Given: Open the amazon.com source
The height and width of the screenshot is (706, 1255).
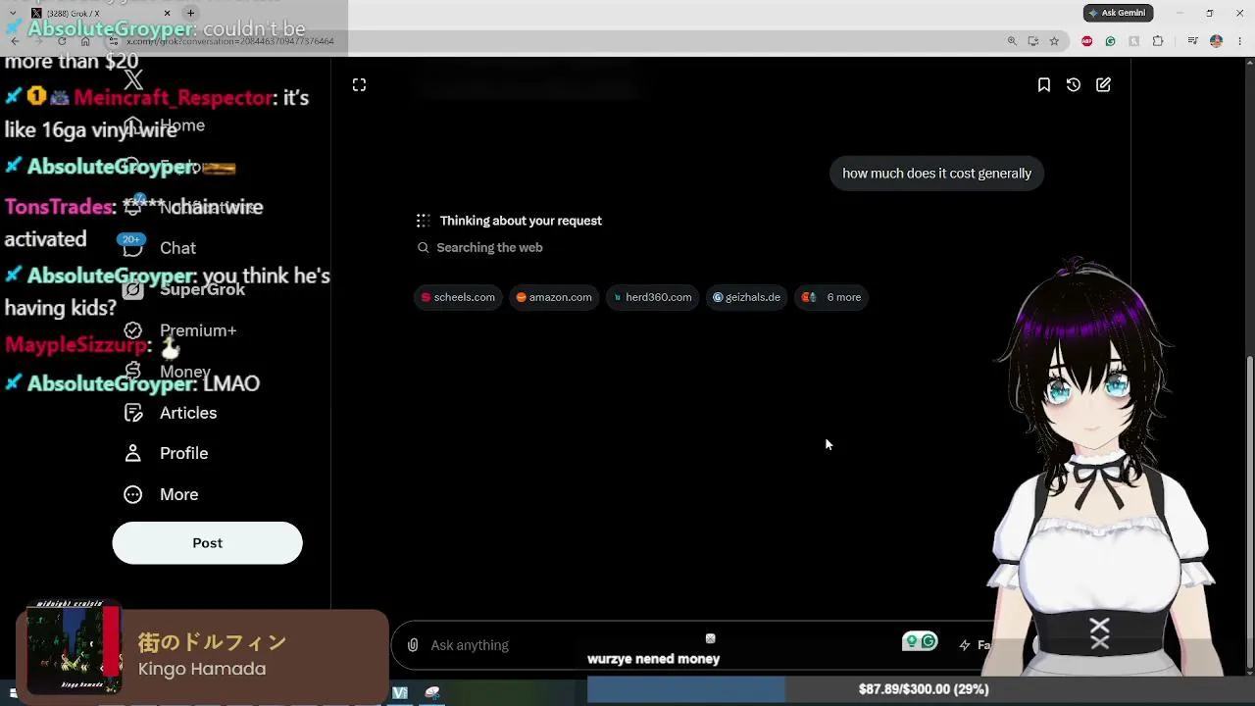Looking at the screenshot, I should 554,297.
